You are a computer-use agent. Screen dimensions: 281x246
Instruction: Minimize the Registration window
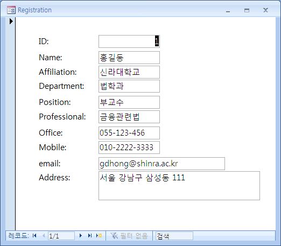point(228,11)
